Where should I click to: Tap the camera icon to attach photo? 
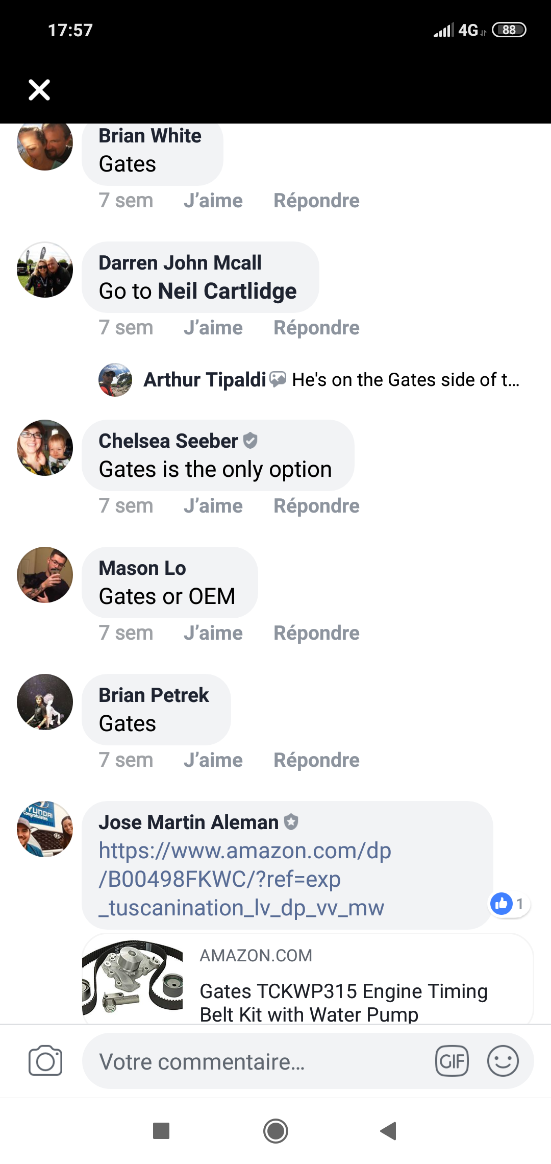click(x=45, y=1061)
